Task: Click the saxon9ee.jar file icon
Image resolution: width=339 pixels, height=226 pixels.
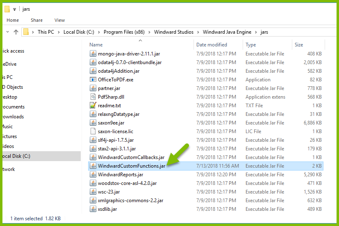Action: [93, 122]
